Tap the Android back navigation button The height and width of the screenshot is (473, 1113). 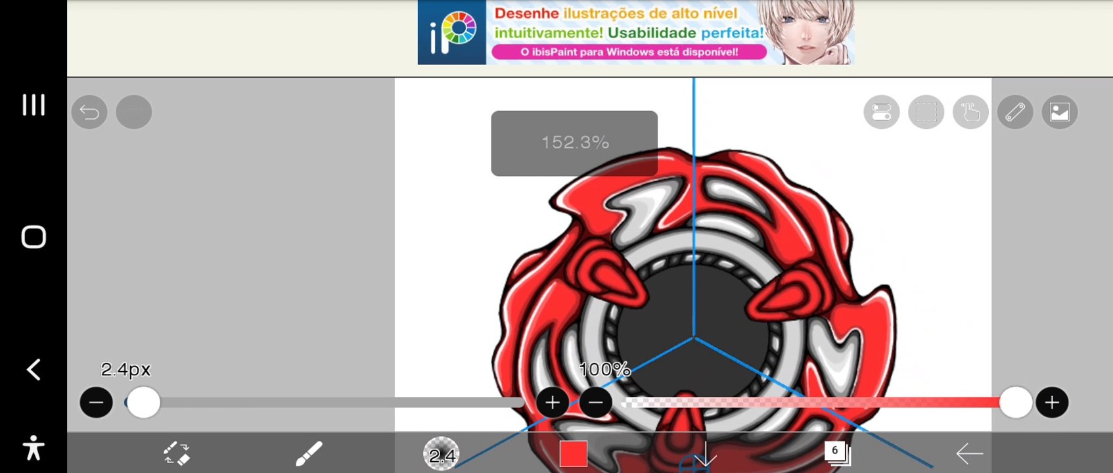[x=34, y=370]
